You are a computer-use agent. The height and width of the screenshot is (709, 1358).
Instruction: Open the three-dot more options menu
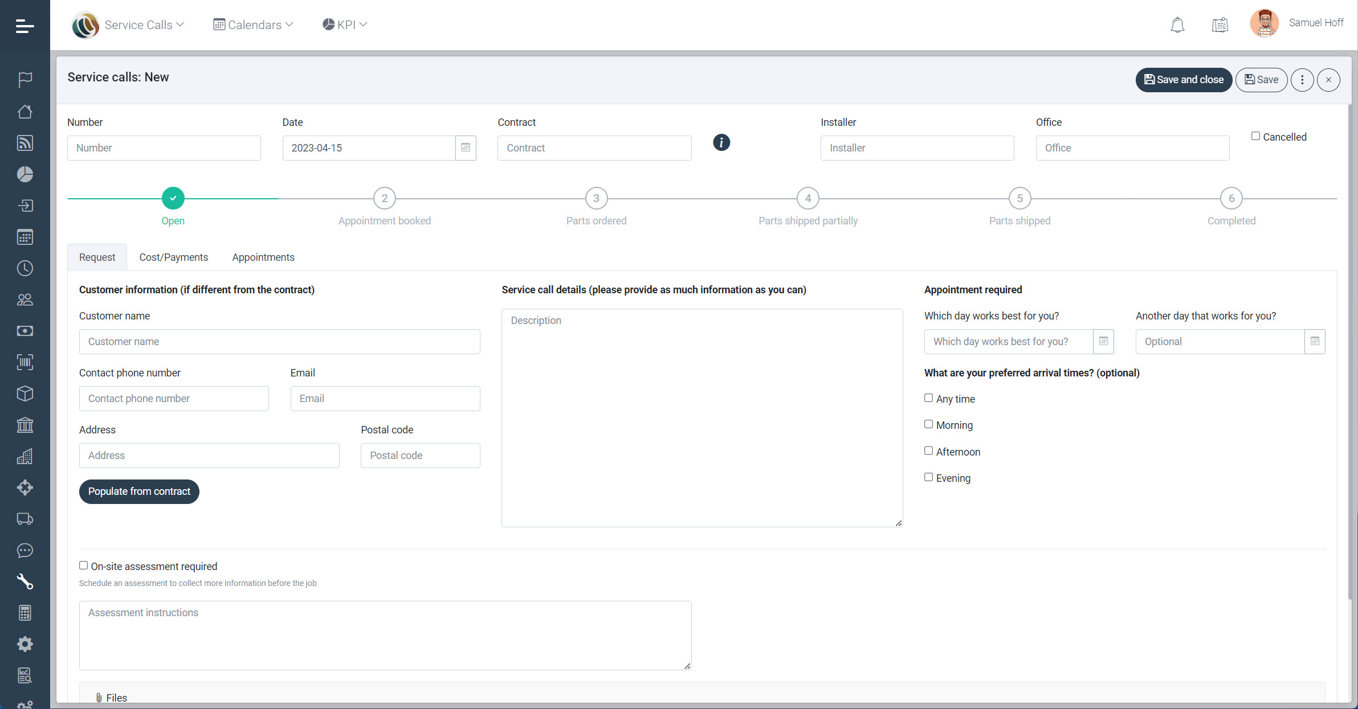tap(1302, 80)
